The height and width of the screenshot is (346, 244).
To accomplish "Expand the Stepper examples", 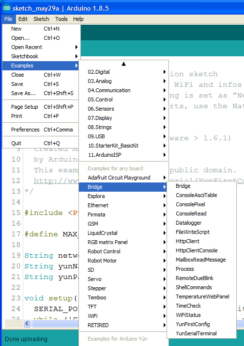I will pyautogui.click(x=123, y=288).
